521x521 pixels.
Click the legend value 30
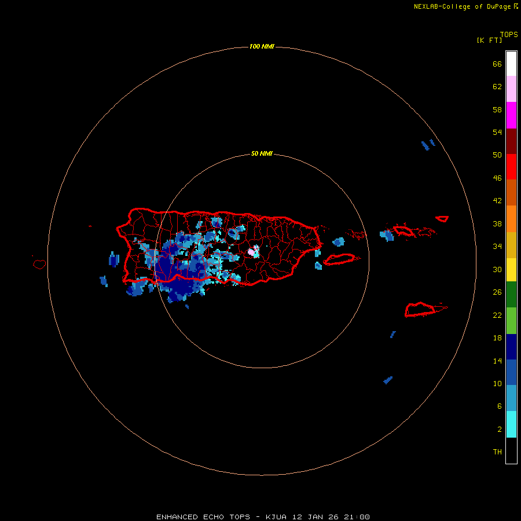(497, 269)
